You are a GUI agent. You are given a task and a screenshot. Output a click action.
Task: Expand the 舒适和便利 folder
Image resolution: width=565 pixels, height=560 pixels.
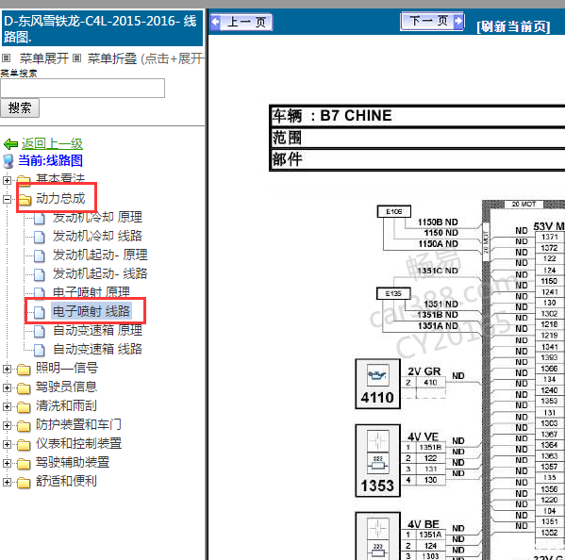pyautogui.click(x=7, y=482)
